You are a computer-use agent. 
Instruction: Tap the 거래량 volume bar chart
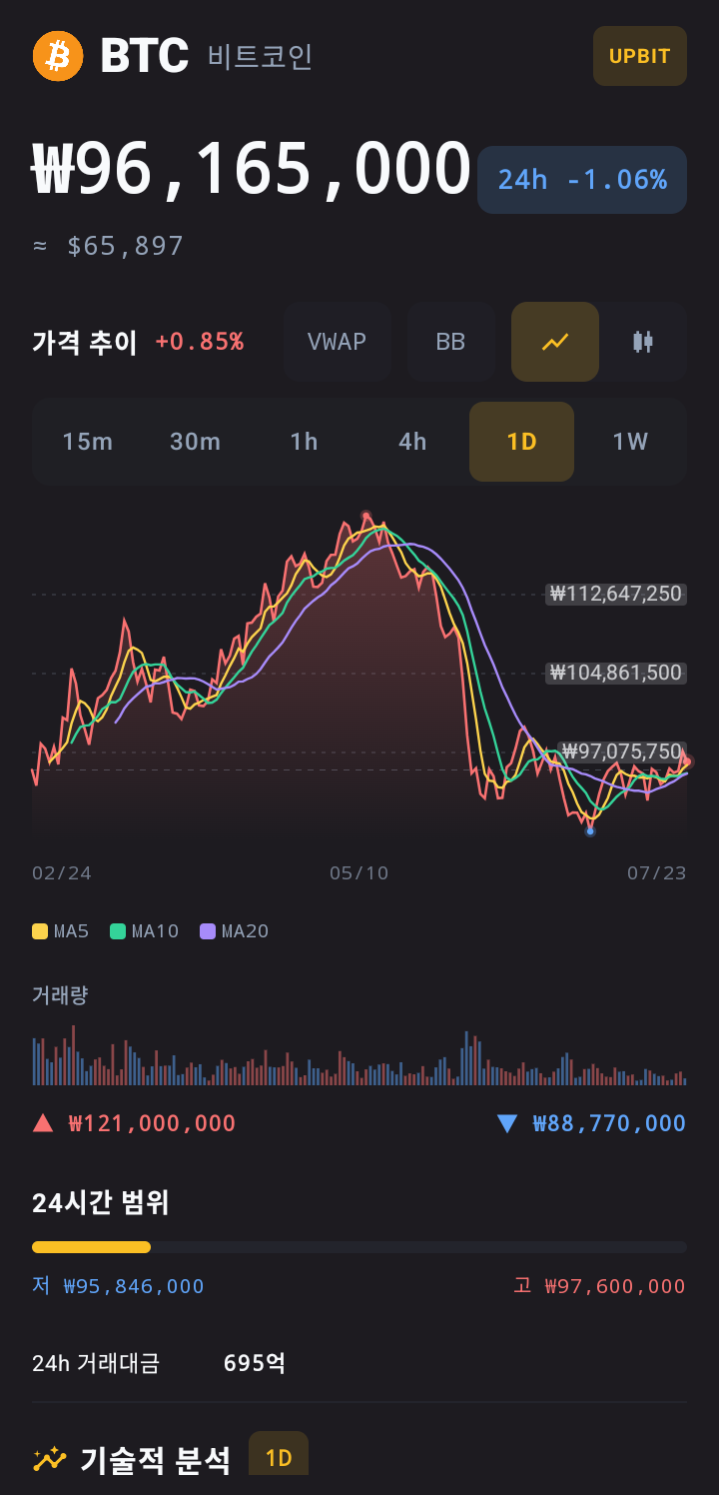[359, 1055]
